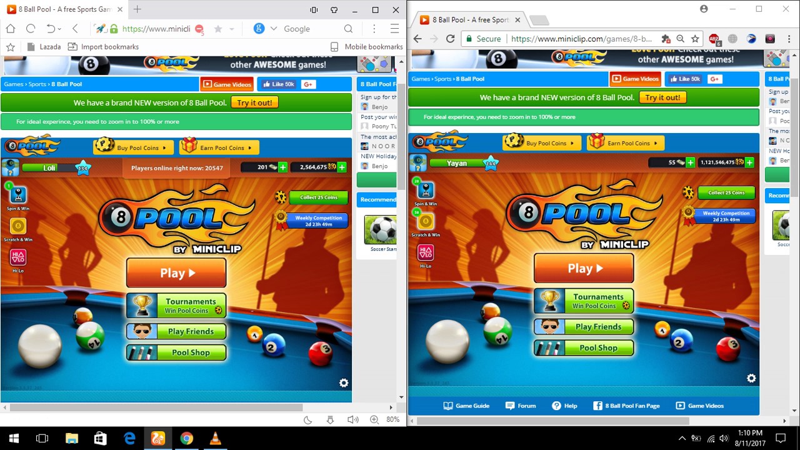The image size is (800, 450).
Task: Click the search magnifier in the left browser
Action: coord(348,29)
